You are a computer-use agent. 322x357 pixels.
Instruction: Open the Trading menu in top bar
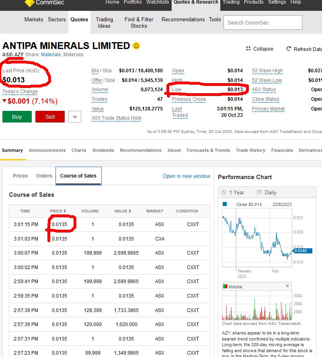click(x=231, y=2)
